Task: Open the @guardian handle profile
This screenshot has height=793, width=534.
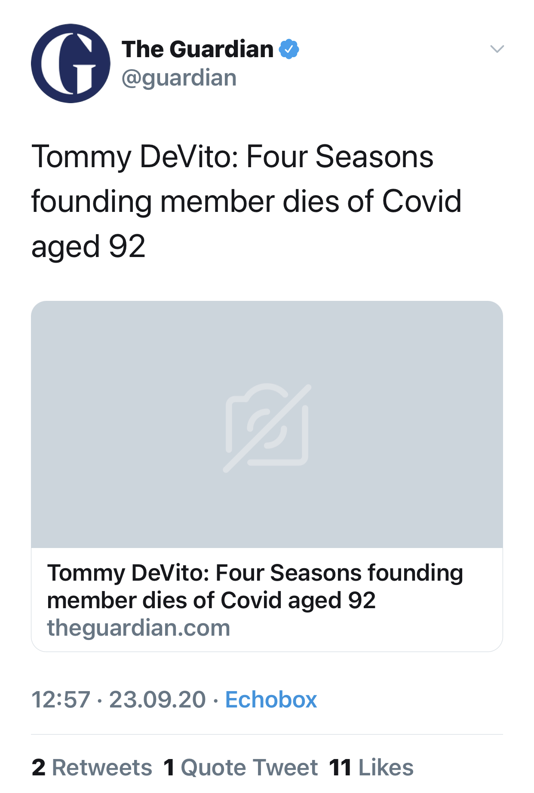Action: tap(179, 78)
